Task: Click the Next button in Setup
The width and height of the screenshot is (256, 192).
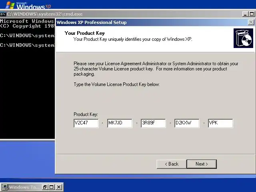Action: tap(202, 164)
